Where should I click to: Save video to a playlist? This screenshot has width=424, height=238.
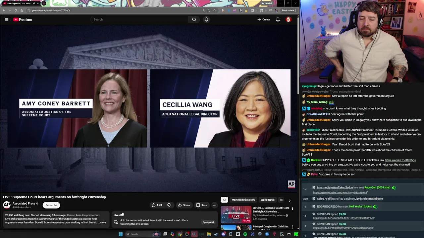pos(202,205)
